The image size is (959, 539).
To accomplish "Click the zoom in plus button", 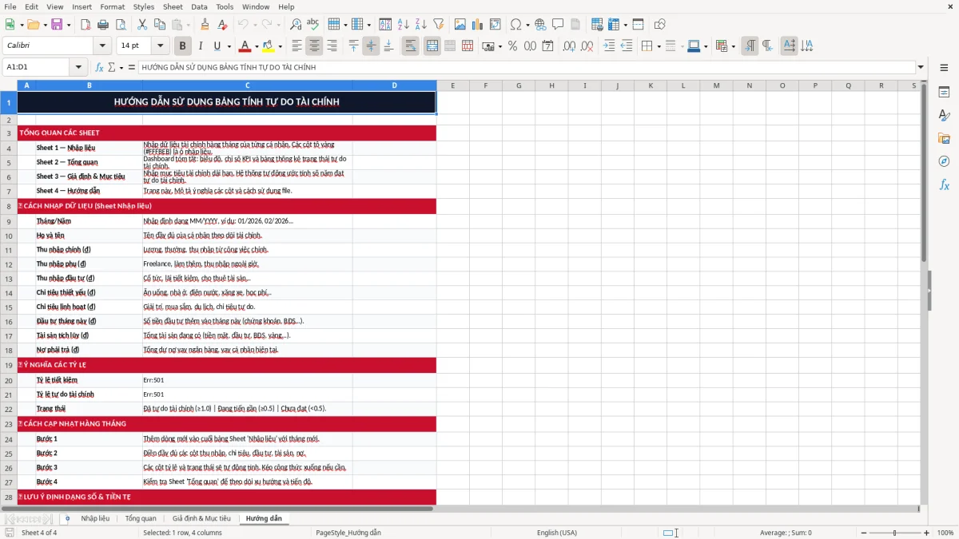I will (927, 533).
